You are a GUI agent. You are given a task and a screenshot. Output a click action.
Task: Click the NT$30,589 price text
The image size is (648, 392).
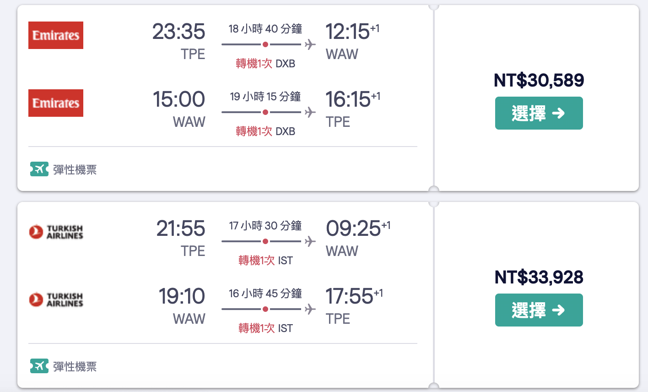tap(539, 80)
